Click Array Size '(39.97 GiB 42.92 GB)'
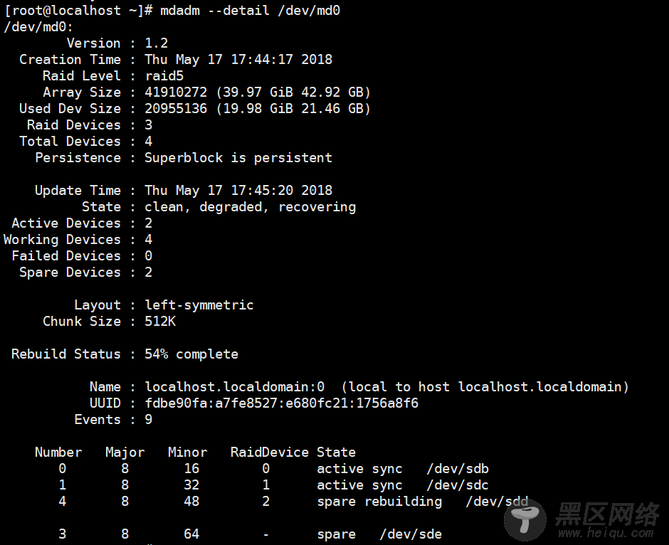669x545 pixels. tap(293, 92)
